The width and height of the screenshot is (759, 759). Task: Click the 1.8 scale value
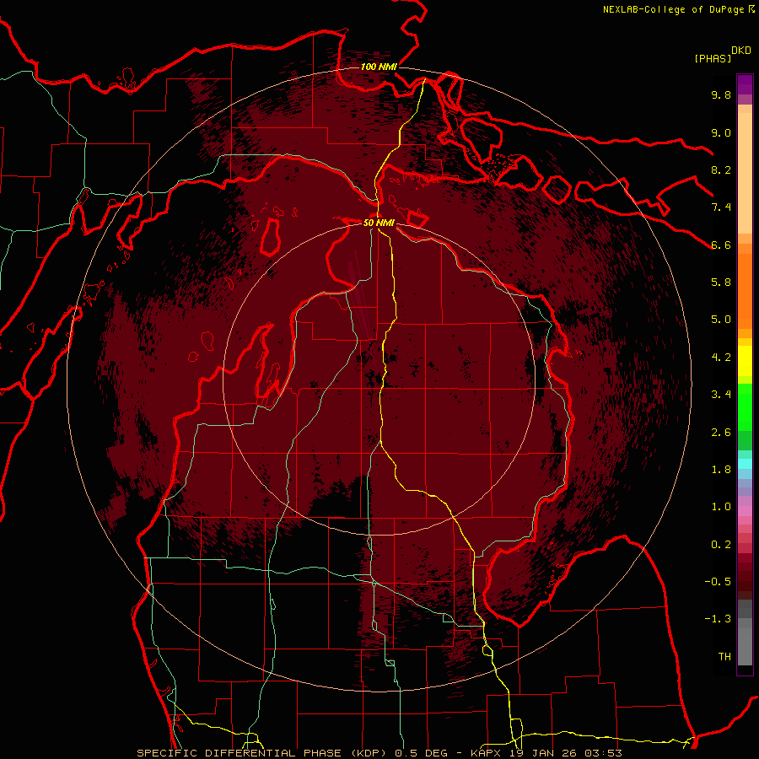tap(721, 470)
